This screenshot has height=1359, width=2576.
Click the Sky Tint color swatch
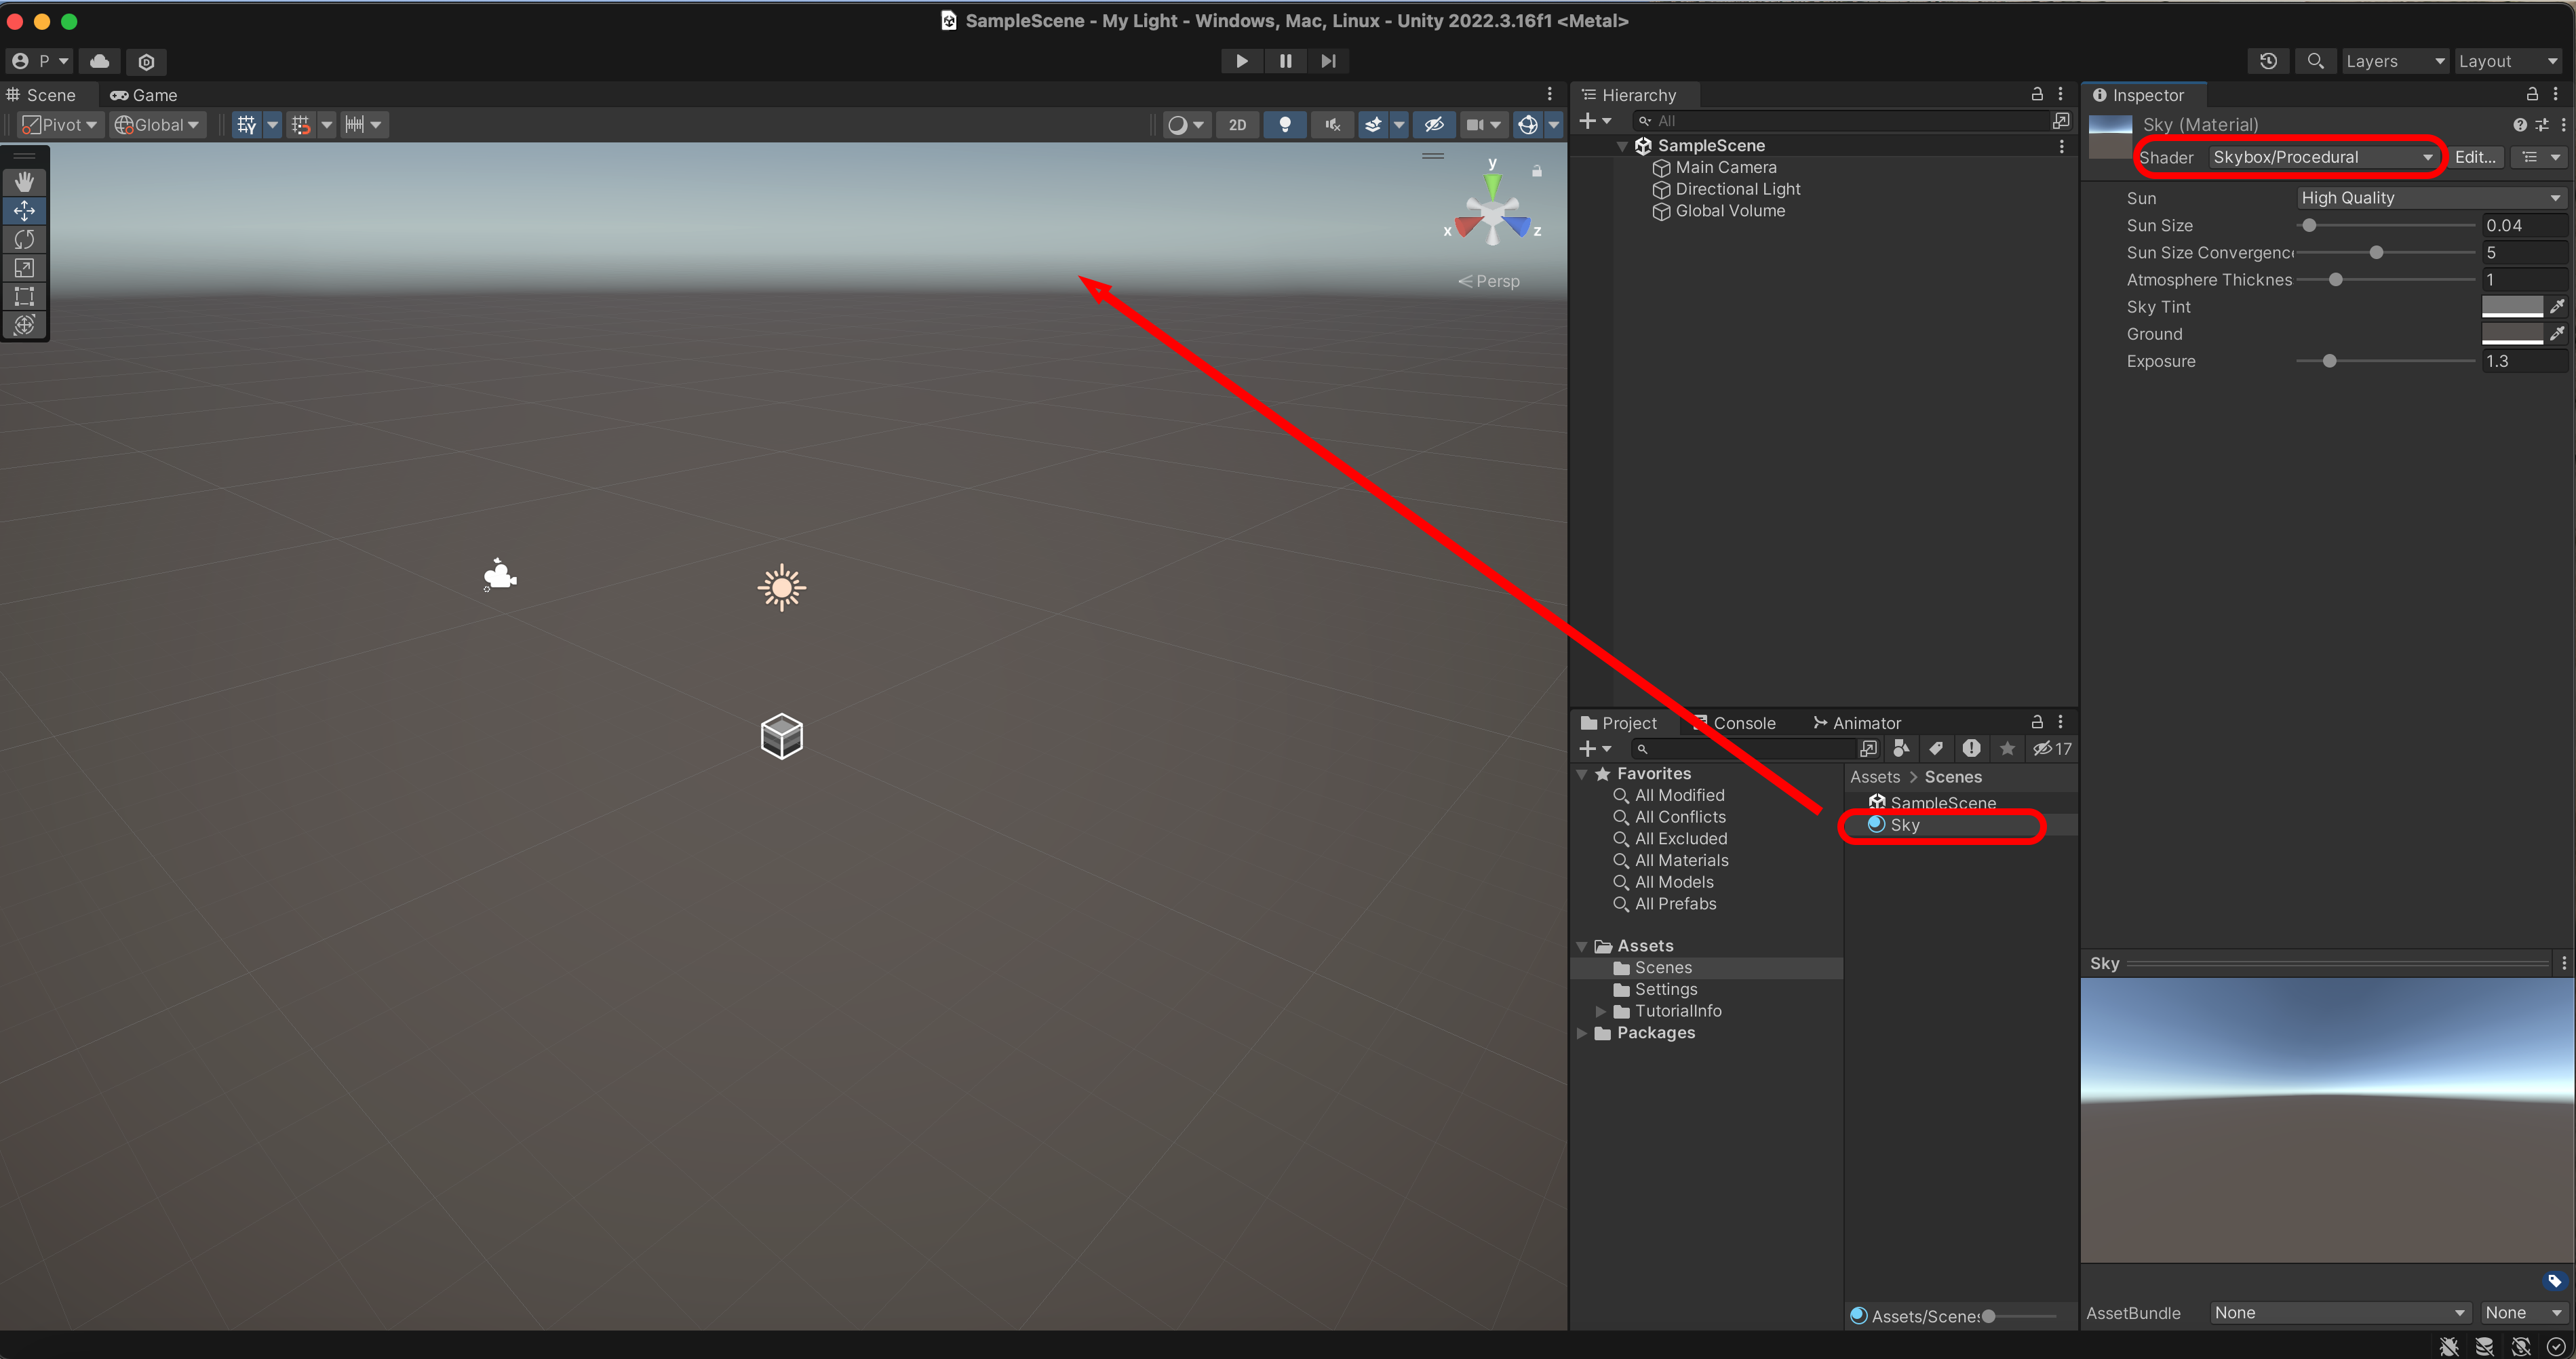(x=2511, y=307)
